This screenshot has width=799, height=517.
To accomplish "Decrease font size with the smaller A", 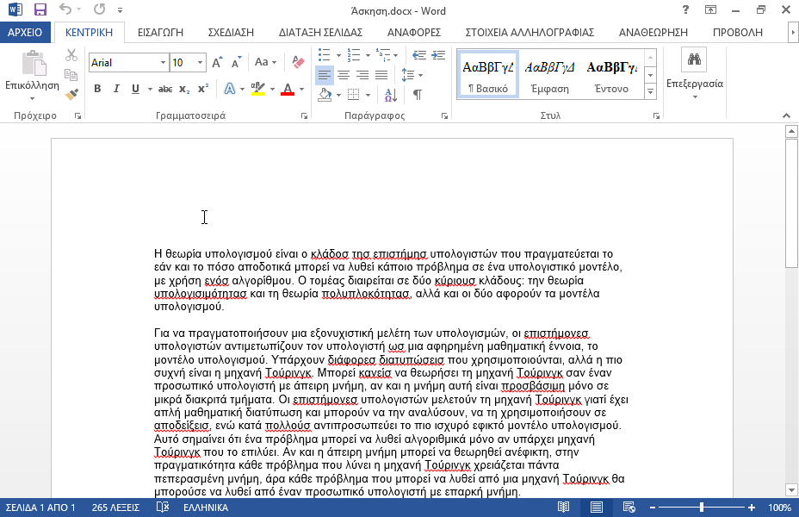I will (x=236, y=63).
